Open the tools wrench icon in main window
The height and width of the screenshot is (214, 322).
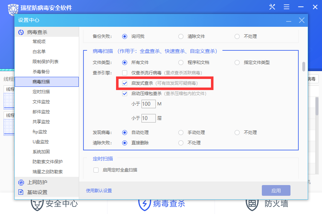tap(272, 7)
